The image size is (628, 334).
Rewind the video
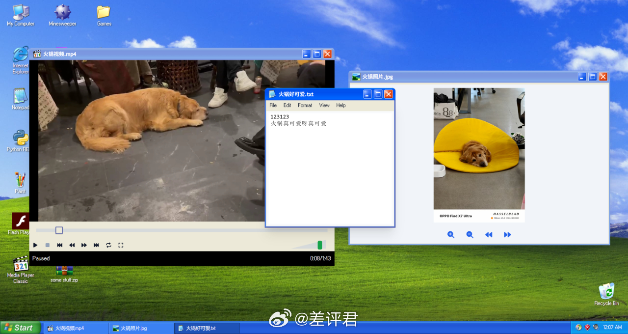tap(72, 245)
